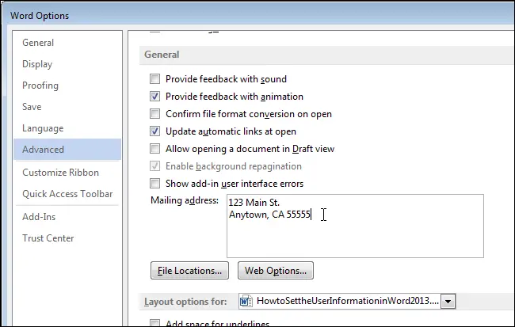Click the 'Mailing address:' label

(185, 200)
